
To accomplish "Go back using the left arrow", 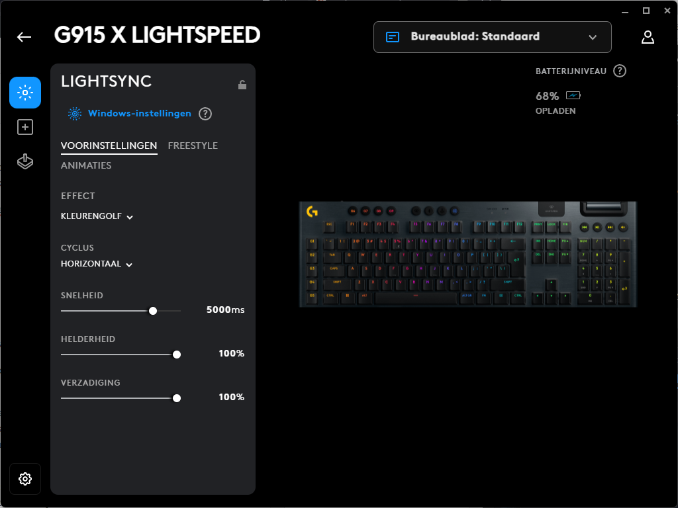I will (x=24, y=37).
